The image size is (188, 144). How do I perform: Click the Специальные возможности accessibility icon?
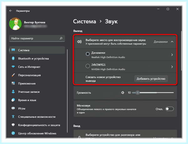(13, 117)
